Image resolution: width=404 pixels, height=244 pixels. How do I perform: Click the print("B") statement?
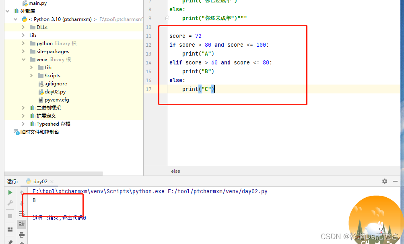(x=198, y=71)
